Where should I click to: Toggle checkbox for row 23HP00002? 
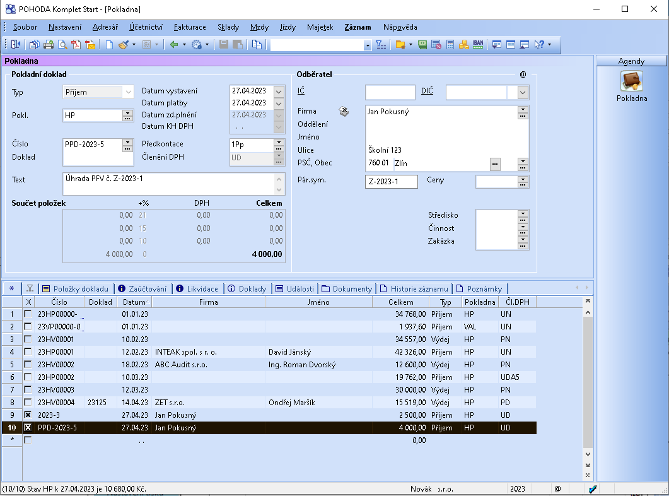(28, 377)
